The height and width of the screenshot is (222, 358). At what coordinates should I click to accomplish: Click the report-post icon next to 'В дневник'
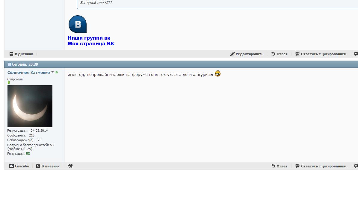click(70, 166)
